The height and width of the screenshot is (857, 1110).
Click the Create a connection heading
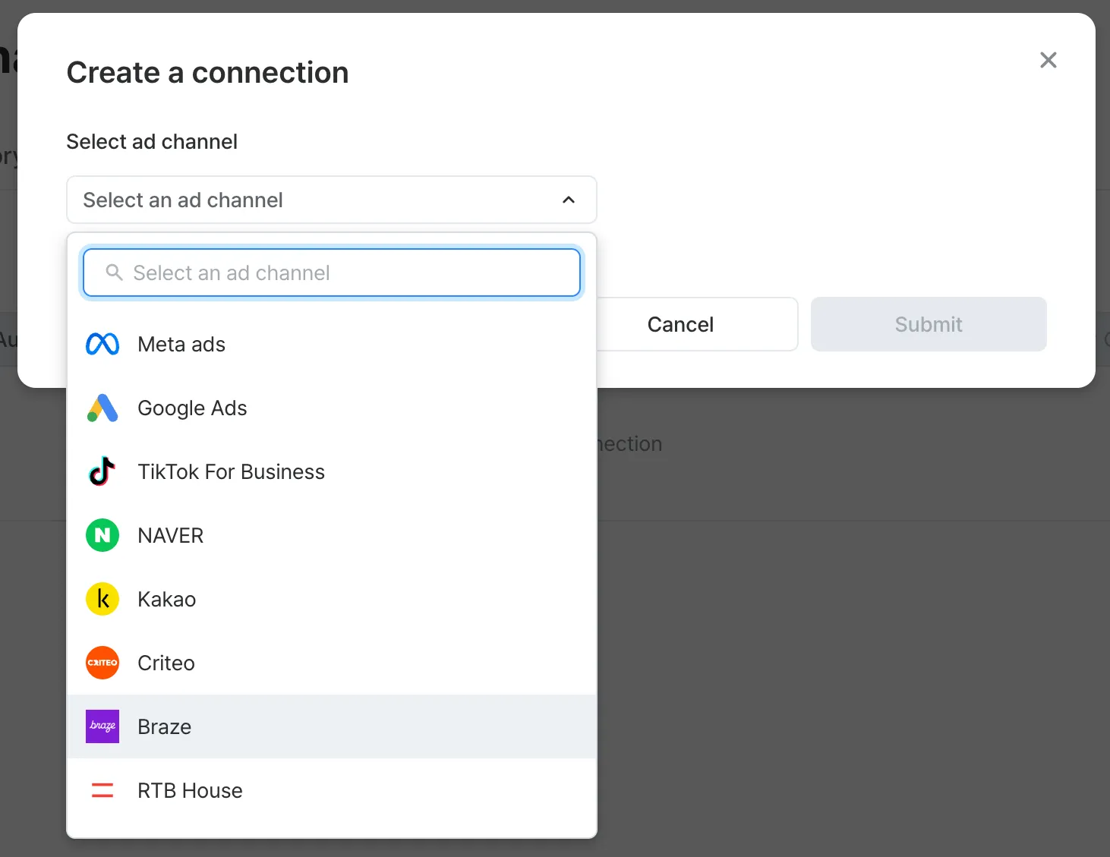pos(208,73)
